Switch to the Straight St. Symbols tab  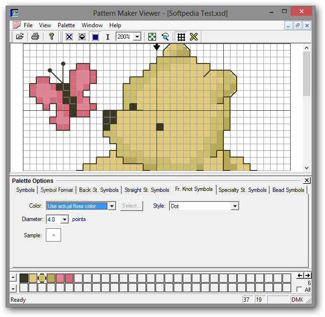147,190
